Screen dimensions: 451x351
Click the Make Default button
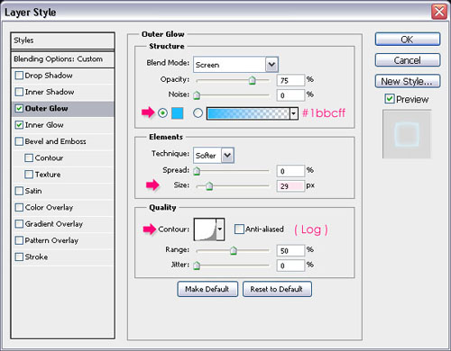click(x=207, y=289)
